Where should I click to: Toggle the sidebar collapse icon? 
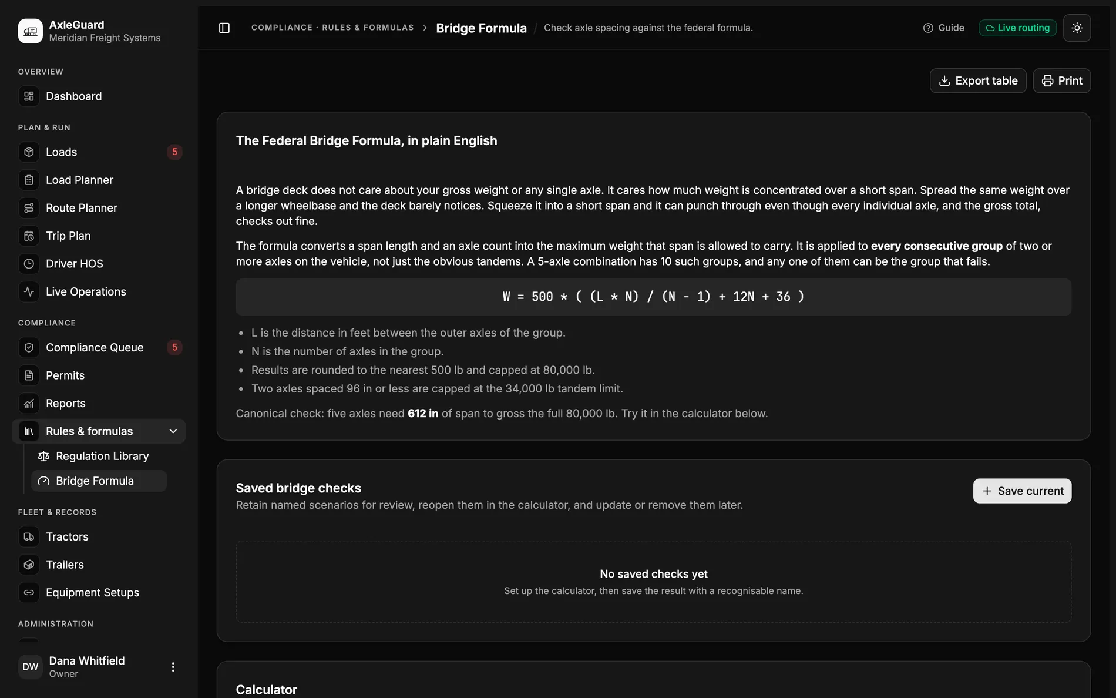pos(224,28)
